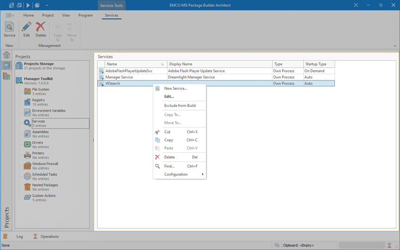Screen dimensions: 400x250
Task: Click the vertical Projects sidebar label
Action: [7, 217]
